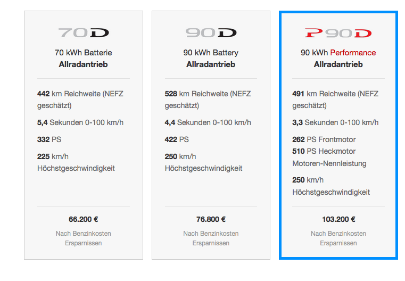Image resolution: width=405 pixels, height=281 pixels.
Task: Open the savings link below 66.200 €
Action: coord(84,238)
